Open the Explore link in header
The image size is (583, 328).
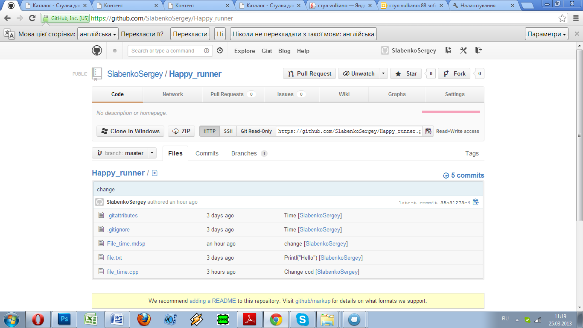[x=245, y=51]
